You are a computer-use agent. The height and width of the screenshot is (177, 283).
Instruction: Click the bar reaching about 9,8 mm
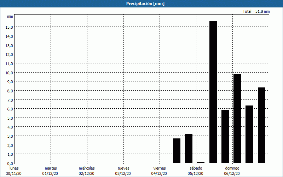[237, 119]
